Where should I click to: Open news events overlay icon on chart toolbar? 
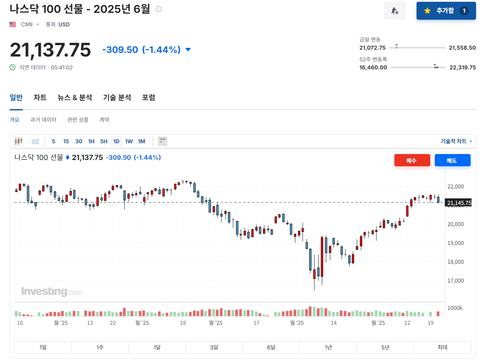[x=162, y=141]
